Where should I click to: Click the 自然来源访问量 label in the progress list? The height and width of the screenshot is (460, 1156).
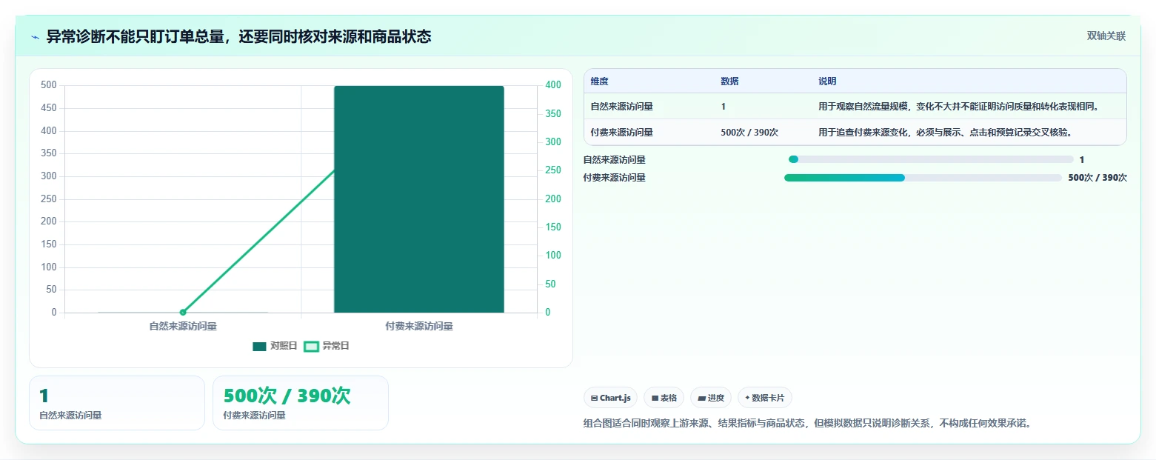tap(615, 159)
